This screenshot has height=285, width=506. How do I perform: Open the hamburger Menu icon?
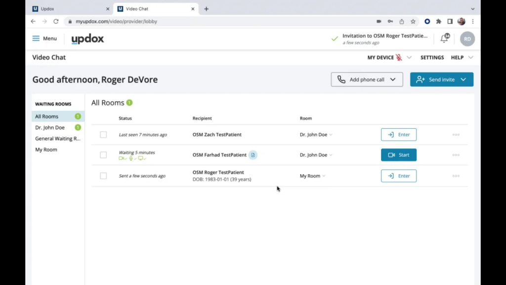click(x=36, y=38)
